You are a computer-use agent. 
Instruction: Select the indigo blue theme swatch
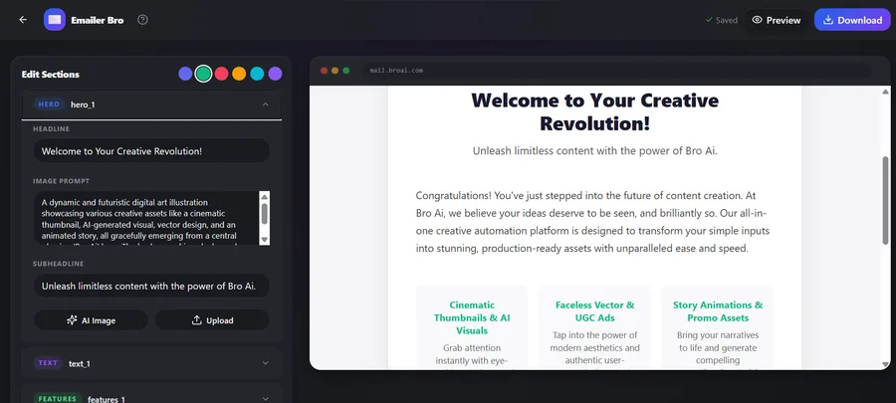[x=185, y=74]
